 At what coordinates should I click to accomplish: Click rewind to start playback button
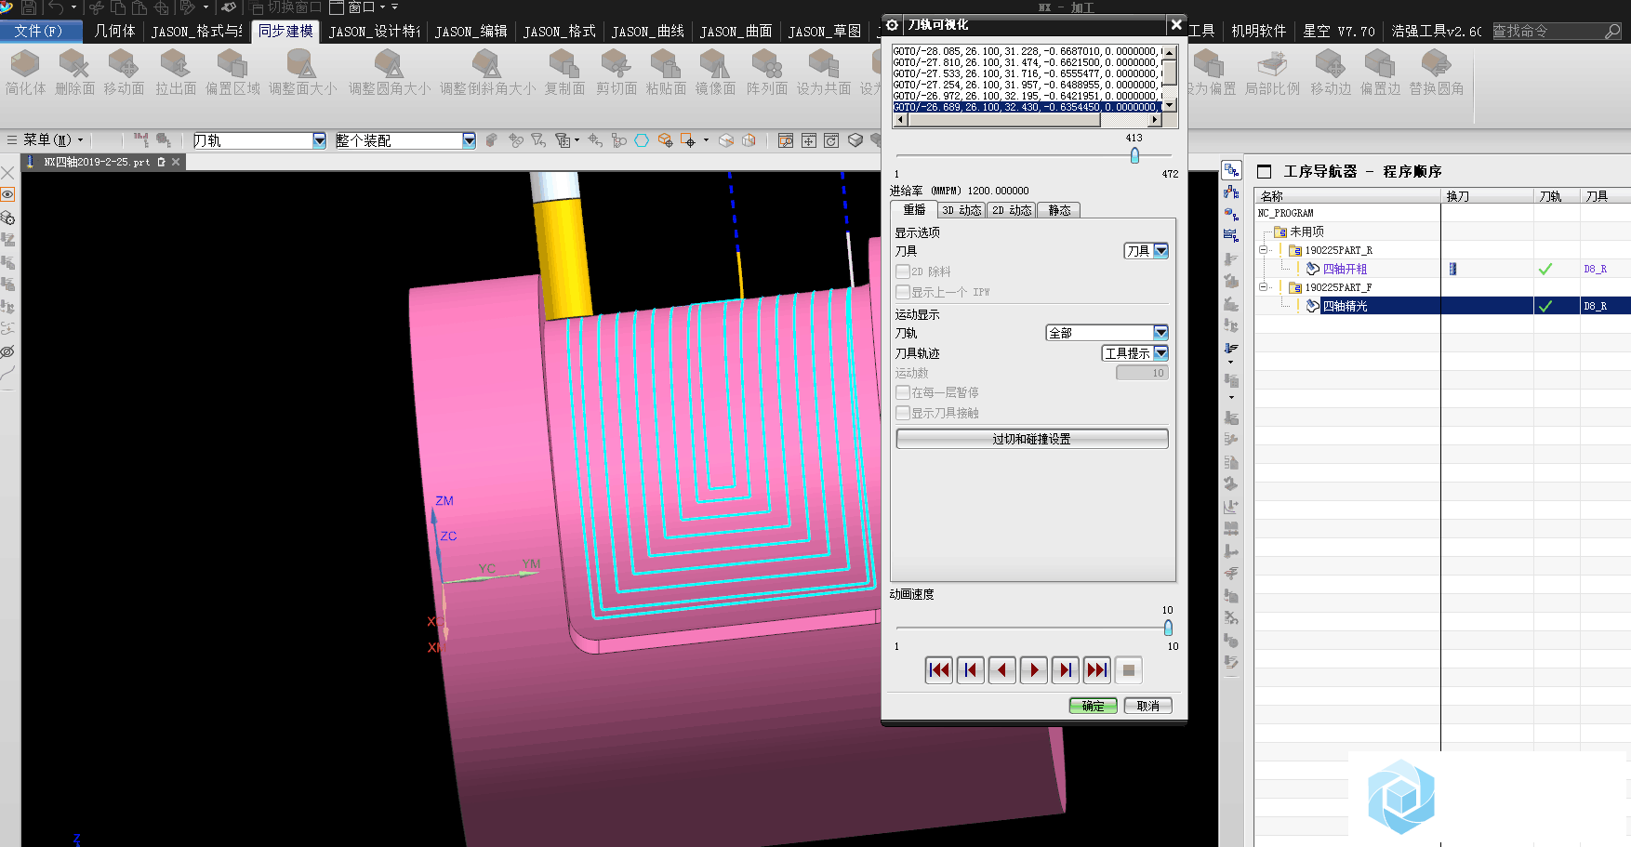pos(939,670)
